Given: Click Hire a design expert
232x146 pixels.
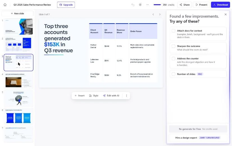Looking at the screenshot, I should tap(198, 138).
